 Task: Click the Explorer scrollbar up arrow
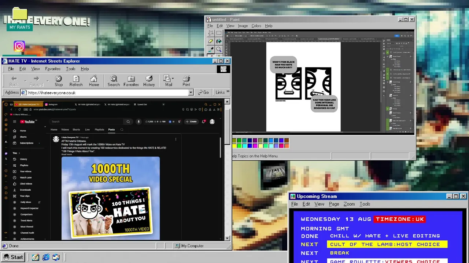click(x=227, y=102)
